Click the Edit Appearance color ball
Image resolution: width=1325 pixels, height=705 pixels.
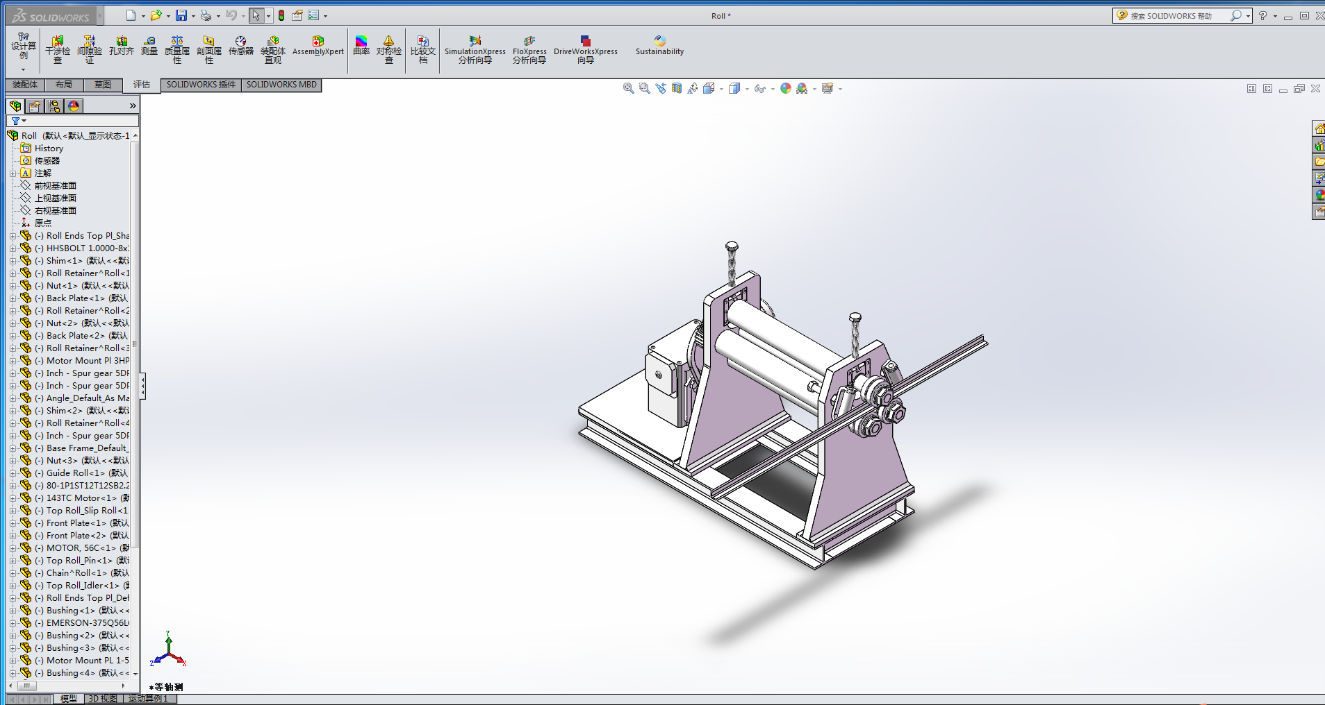[x=786, y=88]
